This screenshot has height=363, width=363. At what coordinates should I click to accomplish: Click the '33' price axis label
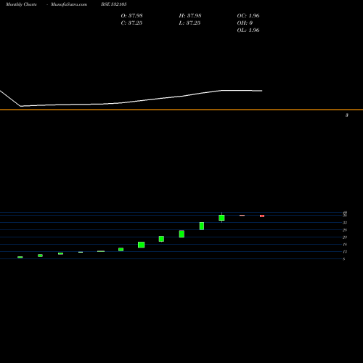coord(345,223)
